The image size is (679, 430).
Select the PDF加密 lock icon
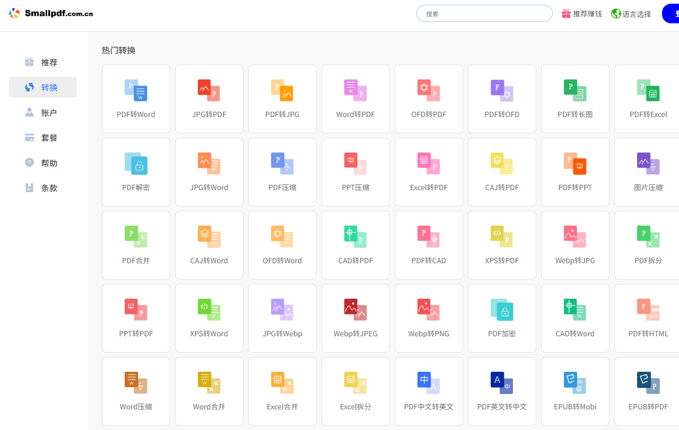click(x=502, y=310)
